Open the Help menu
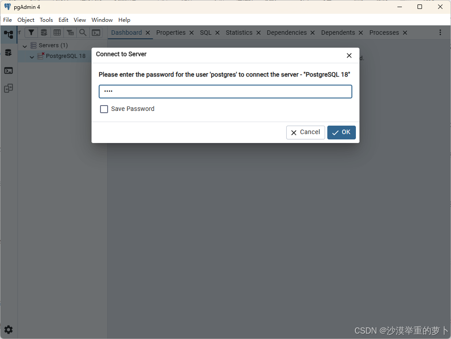 click(x=124, y=20)
